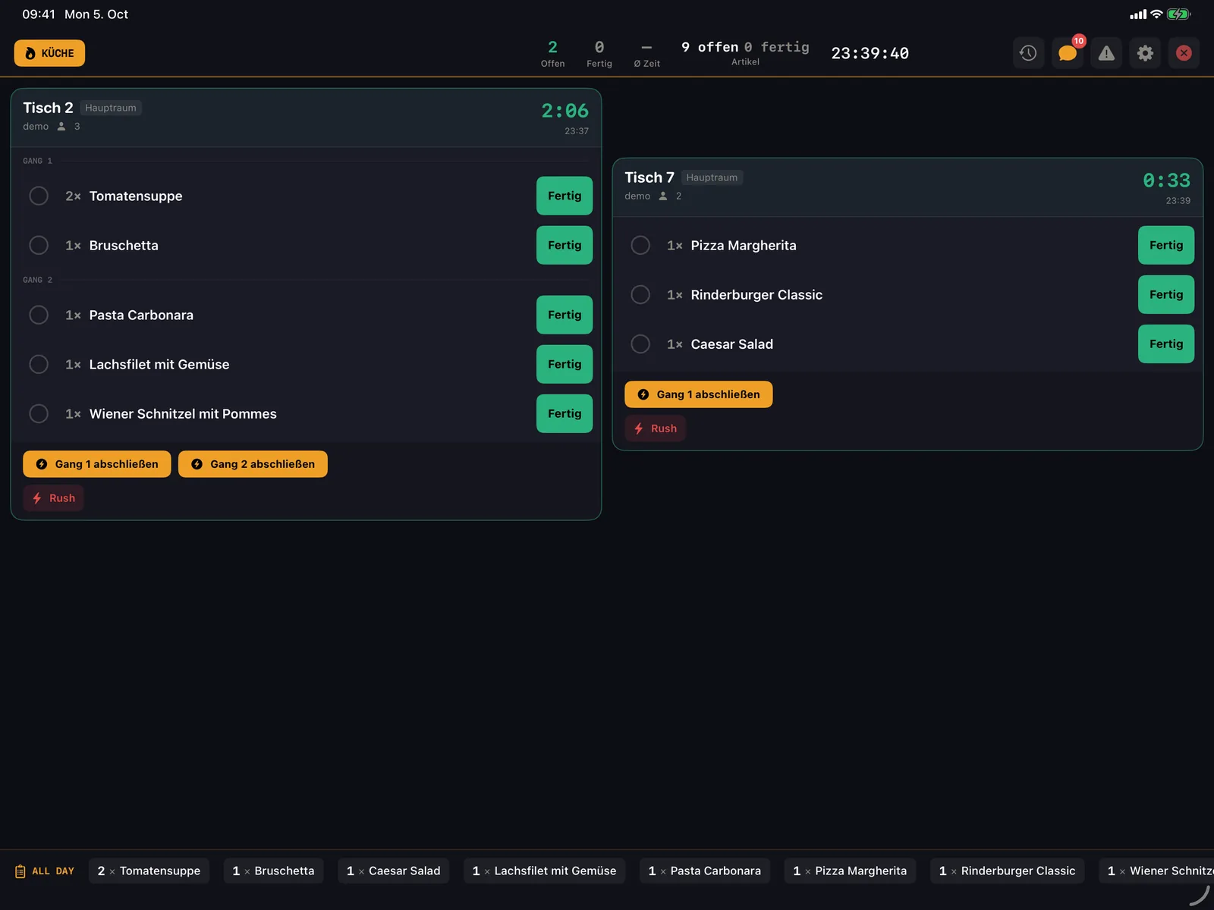Mark Bruschetta as Fertig
This screenshot has width=1214, height=910.
click(565, 245)
